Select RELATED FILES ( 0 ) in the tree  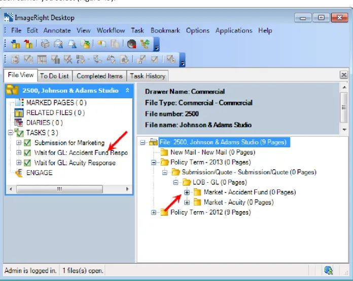(x=55, y=112)
